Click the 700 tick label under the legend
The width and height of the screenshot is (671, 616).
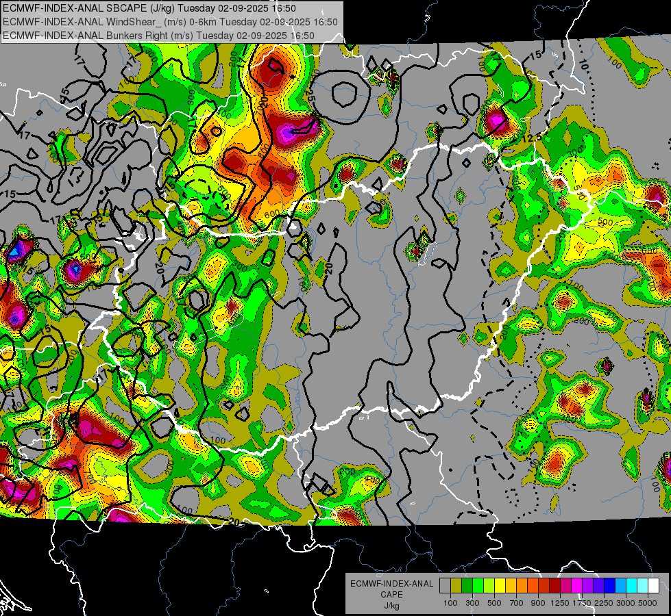(516, 603)
